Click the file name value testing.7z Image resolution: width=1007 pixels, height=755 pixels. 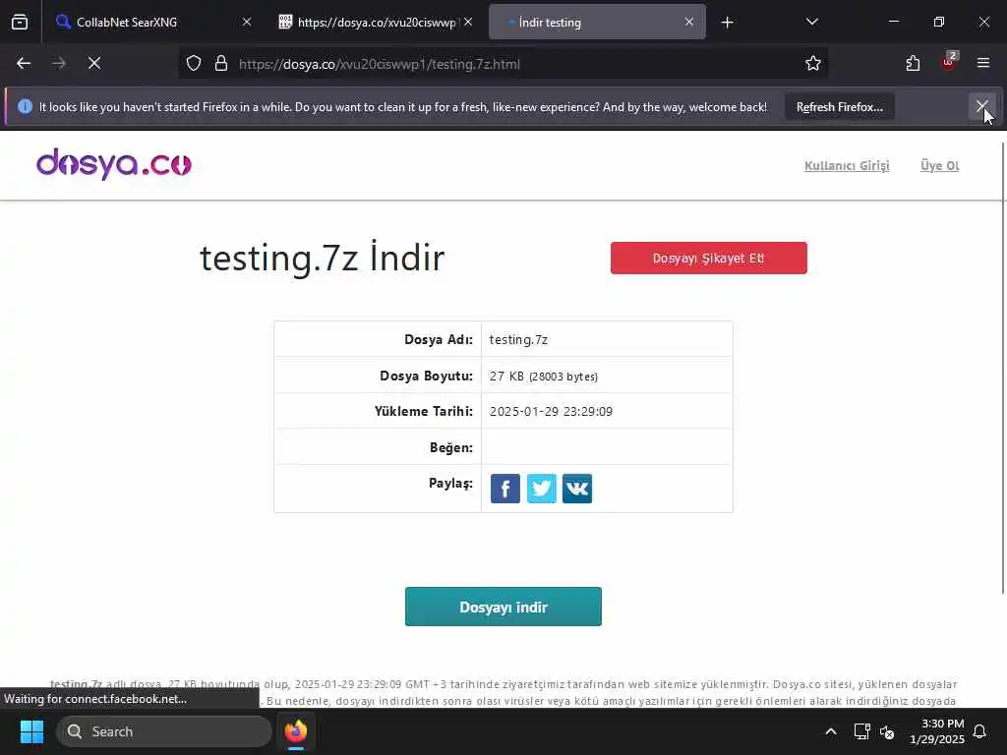pos(518,339)
